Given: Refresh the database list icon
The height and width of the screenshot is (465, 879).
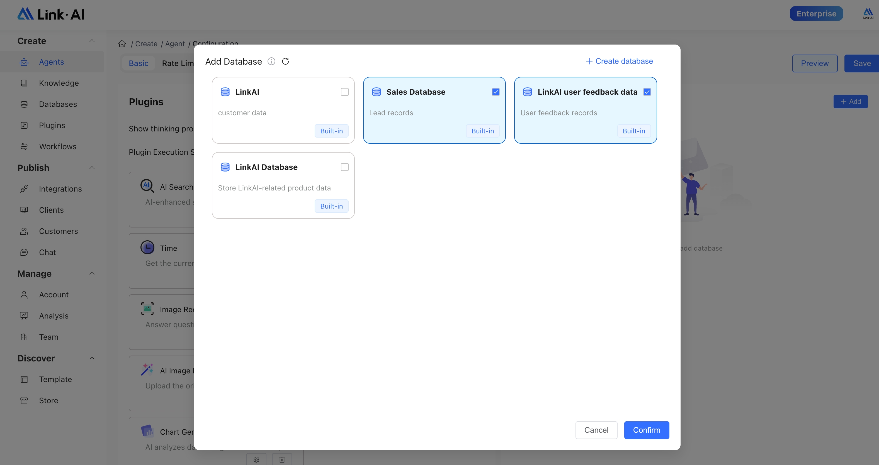Looking at the screenshot, I should (286, 61).
